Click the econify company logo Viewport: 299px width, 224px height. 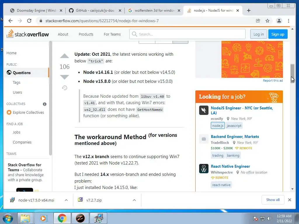[x=204, y=110]
